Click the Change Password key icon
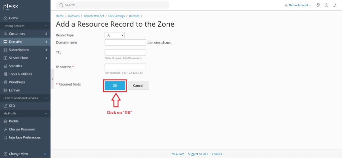This screenshot has height=158, width=342. pyautogui.click(x=5, y=129)
